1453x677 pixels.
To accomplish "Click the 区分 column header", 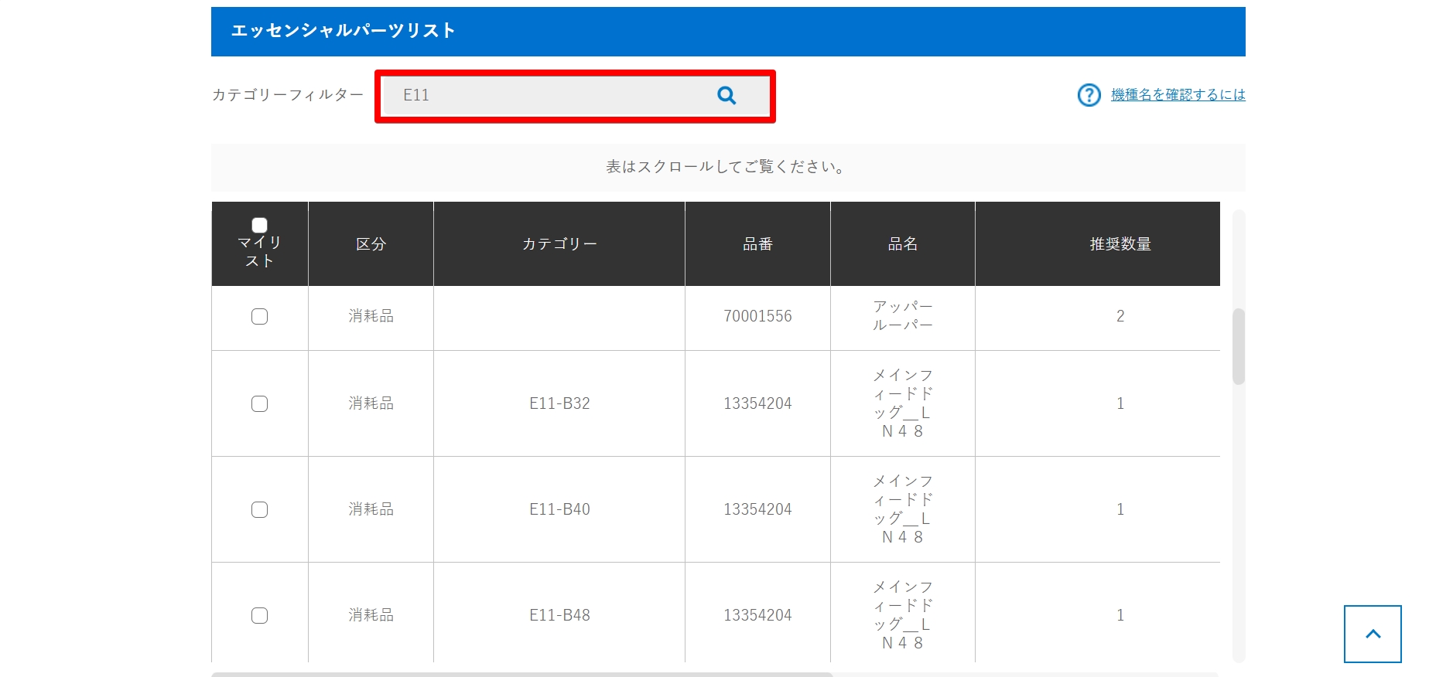I will click(x=371, y=244).
